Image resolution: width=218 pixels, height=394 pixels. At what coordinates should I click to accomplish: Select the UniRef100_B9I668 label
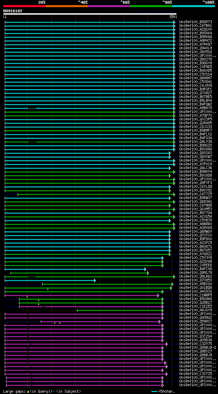point(196,149)
